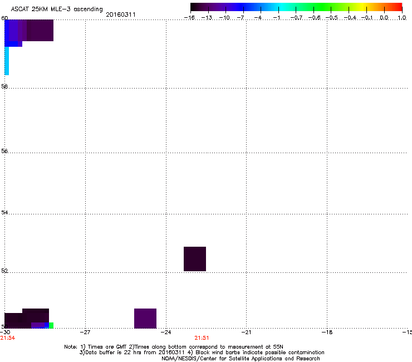
Task: Click the latitude axis label 54
Action: click(x=4, y=212)
